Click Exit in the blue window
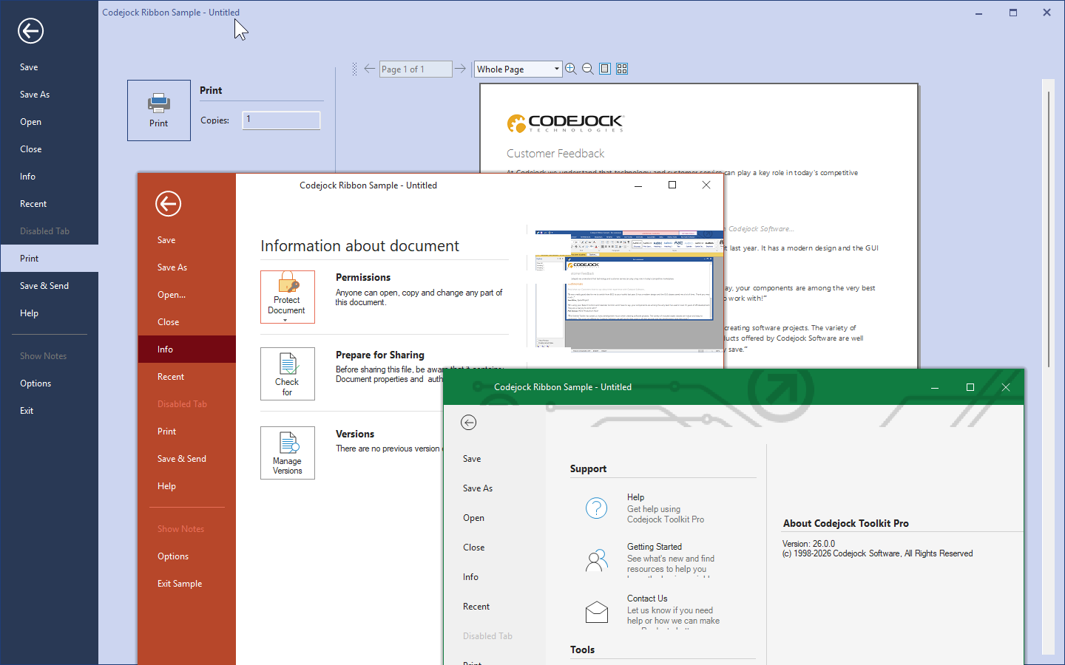1065x665 pixels. tap(49, 411)
